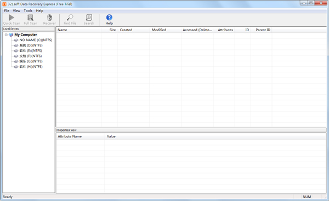Click the Accessed (Delete... column header
This screenshot has width=329, height=201.
pos(197,30)
